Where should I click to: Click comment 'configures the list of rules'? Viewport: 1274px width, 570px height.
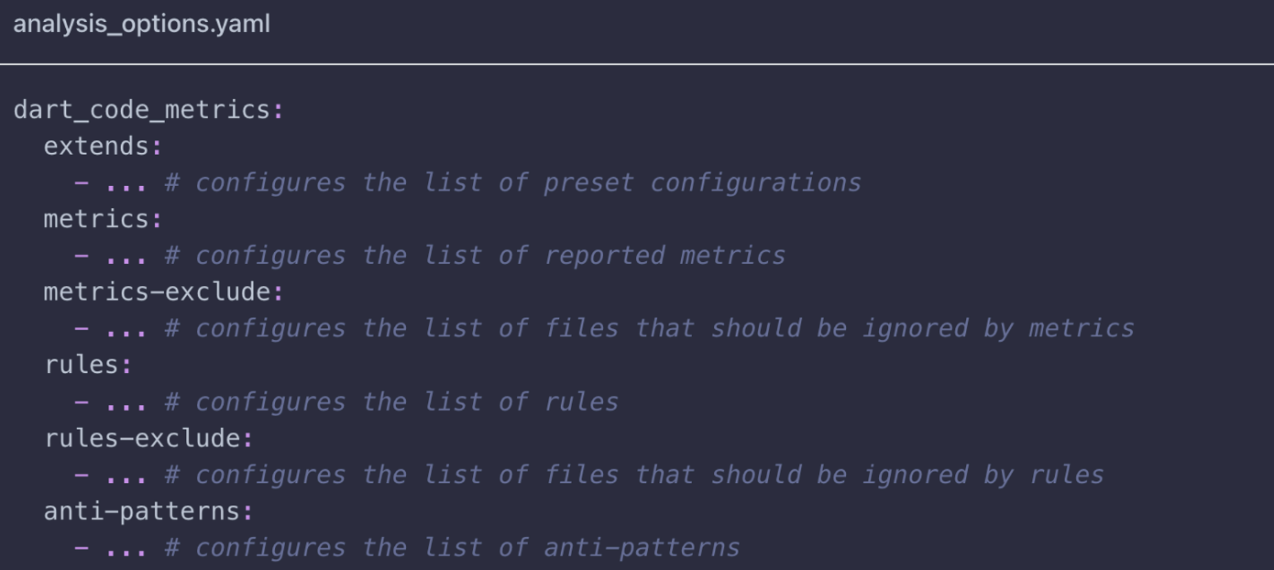391,402
